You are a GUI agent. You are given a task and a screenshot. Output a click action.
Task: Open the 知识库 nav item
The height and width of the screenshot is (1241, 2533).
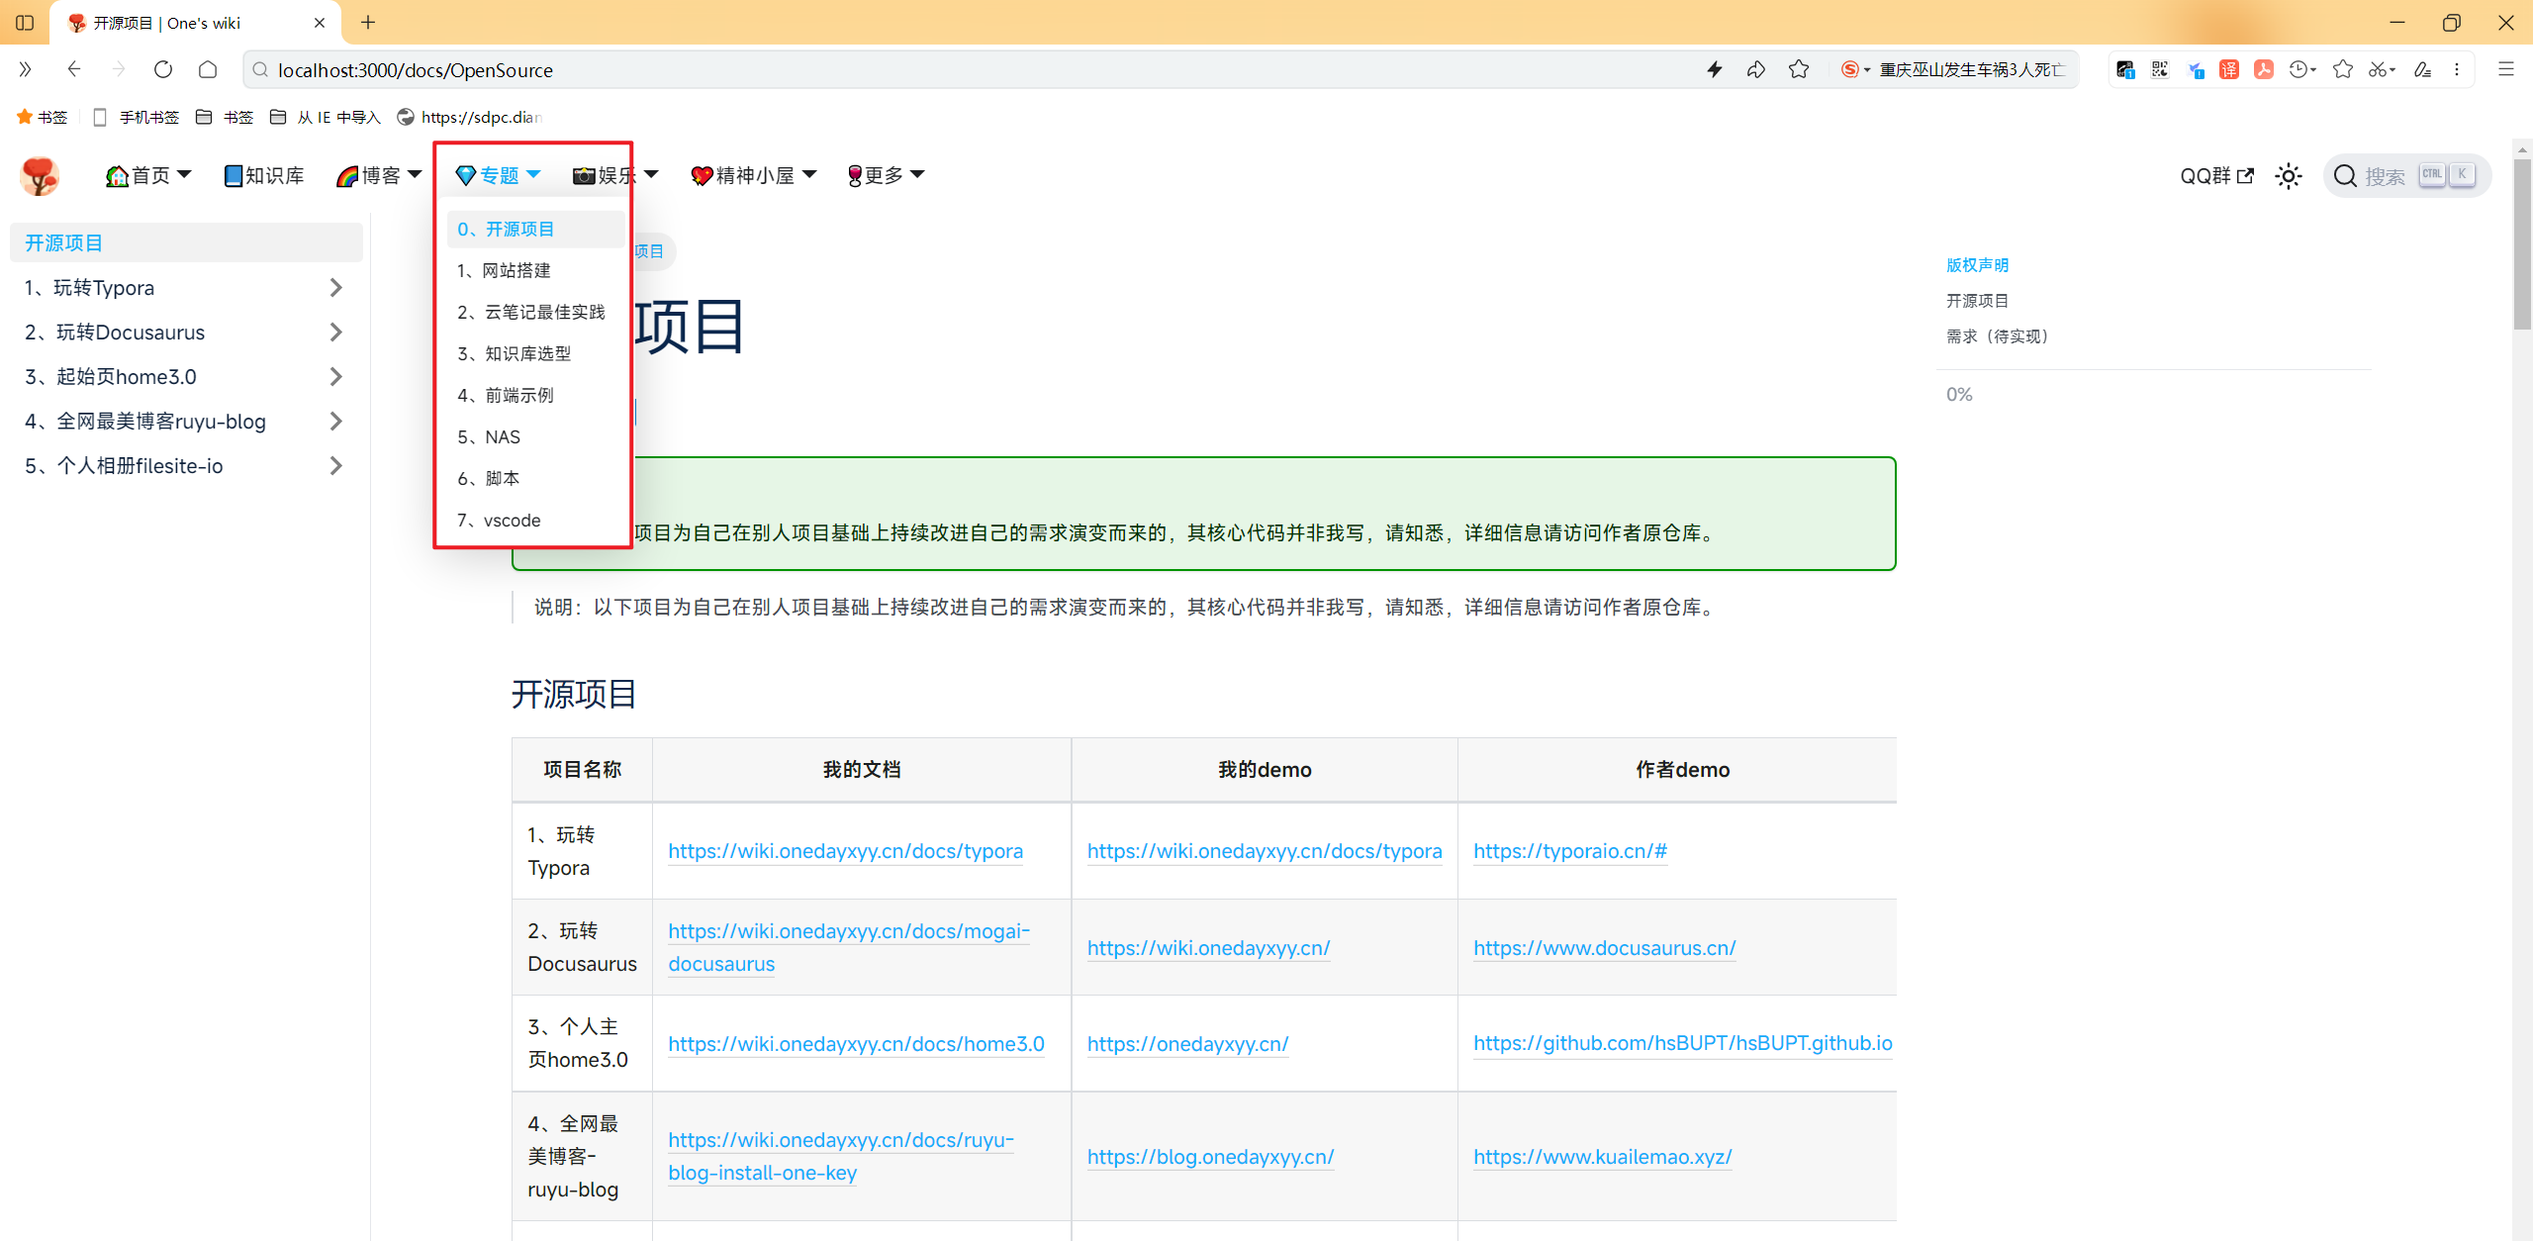[264, 175]
